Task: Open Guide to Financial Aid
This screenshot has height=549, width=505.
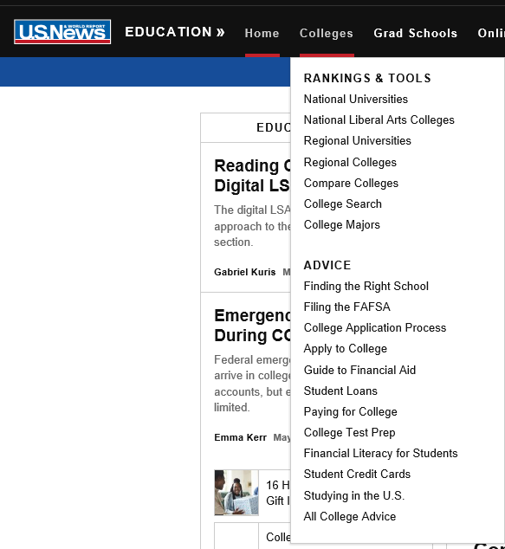Action: 359,370
